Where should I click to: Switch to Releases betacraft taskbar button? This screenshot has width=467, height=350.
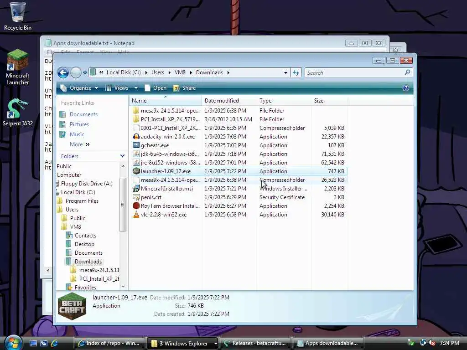(255, 344)
